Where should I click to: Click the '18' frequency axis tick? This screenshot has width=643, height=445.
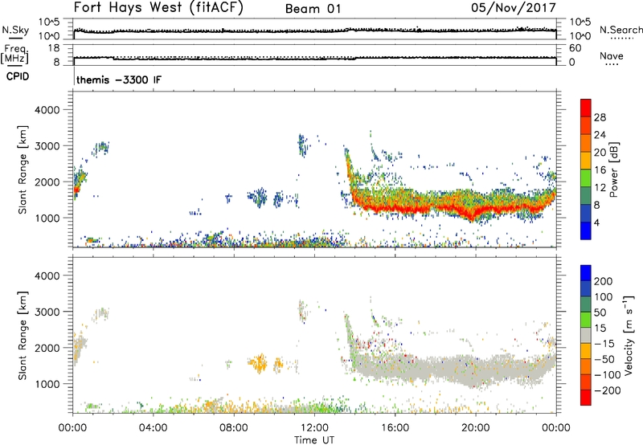(x=54, y=48)
